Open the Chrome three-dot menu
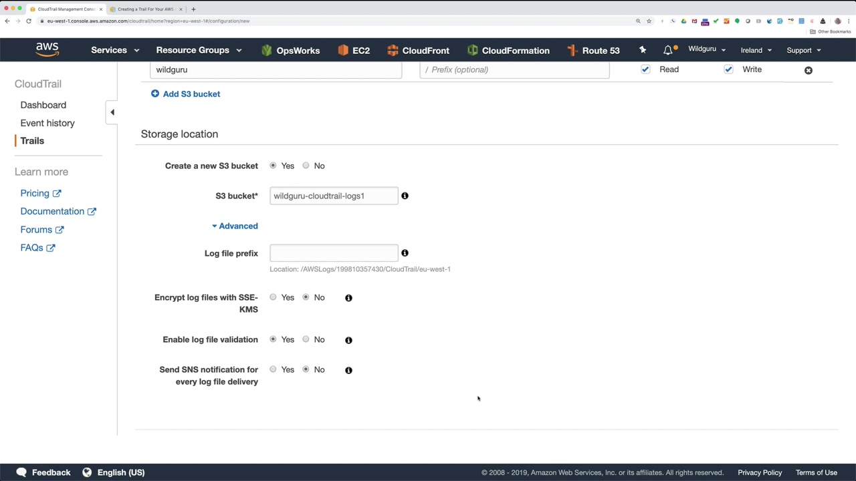 click(x=848, y=21)
